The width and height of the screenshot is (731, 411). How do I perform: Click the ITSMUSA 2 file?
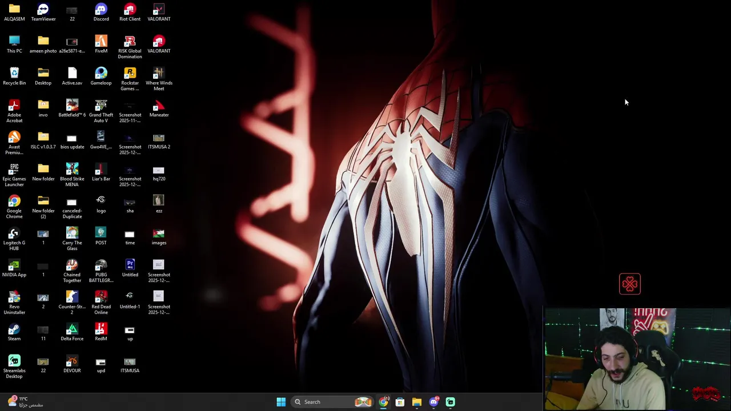click(159, 140)
